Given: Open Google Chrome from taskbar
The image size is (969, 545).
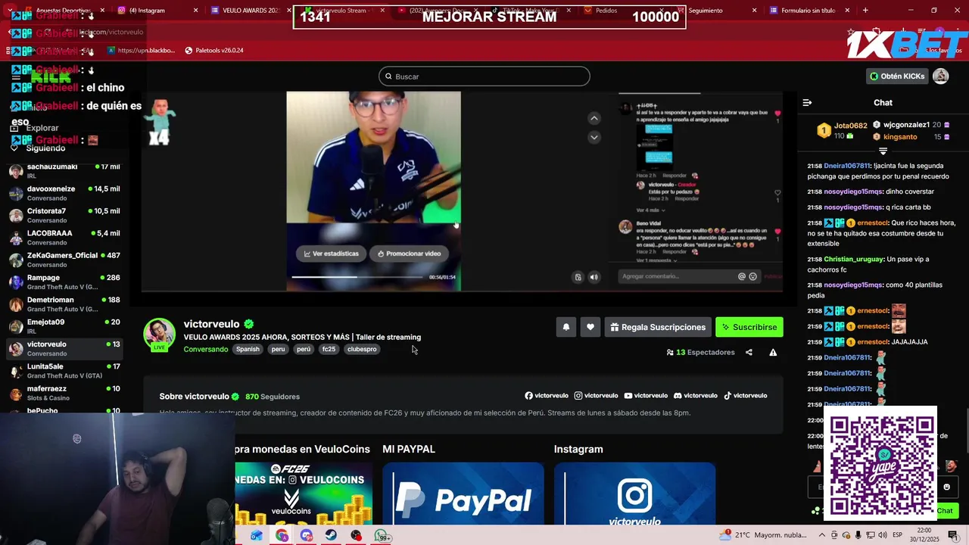Looking at the screenshot, I should pos(282,535).
